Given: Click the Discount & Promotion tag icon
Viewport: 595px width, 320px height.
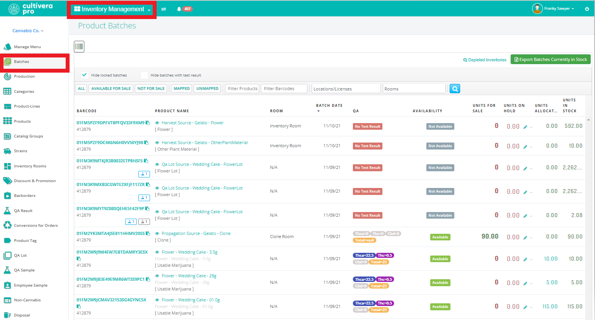Looking at the screenshot, I should pos(7,181).
